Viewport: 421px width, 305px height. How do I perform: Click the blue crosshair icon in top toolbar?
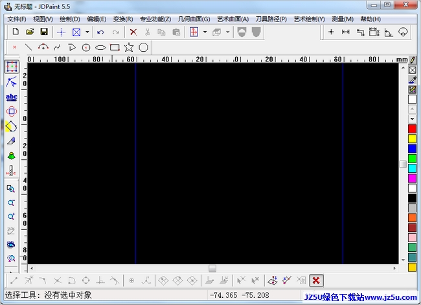click(62, 32)
